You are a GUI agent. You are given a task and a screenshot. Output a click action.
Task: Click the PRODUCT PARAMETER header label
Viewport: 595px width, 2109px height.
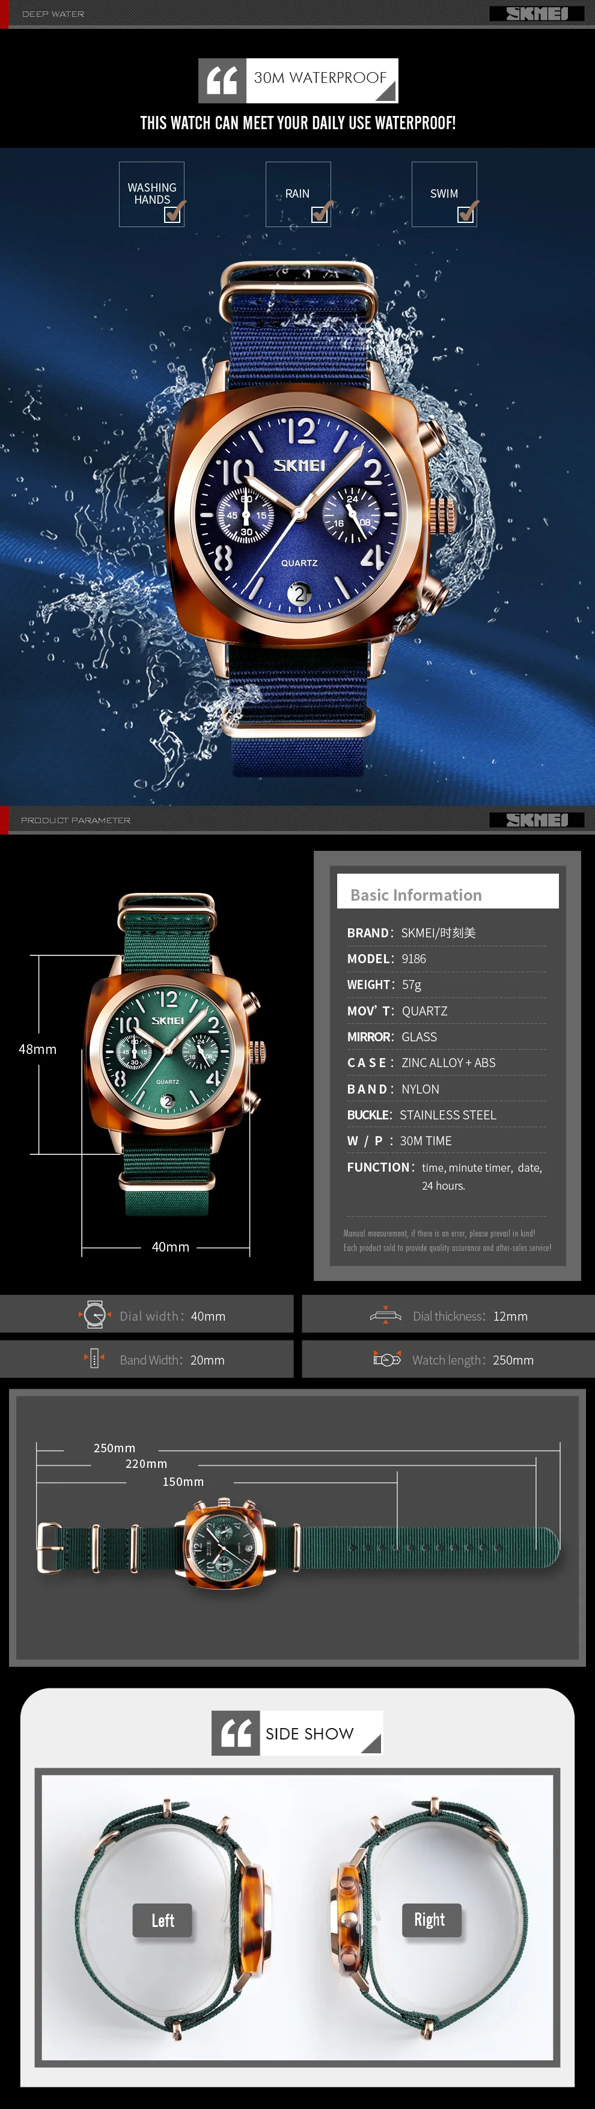click(x=75, y=820)
